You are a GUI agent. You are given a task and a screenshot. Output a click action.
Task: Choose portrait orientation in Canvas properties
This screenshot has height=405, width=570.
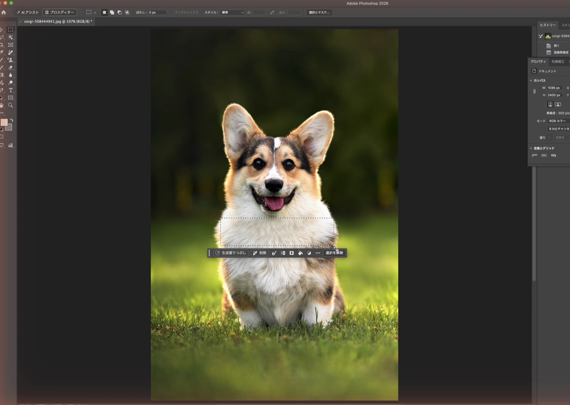click(550, 104)
